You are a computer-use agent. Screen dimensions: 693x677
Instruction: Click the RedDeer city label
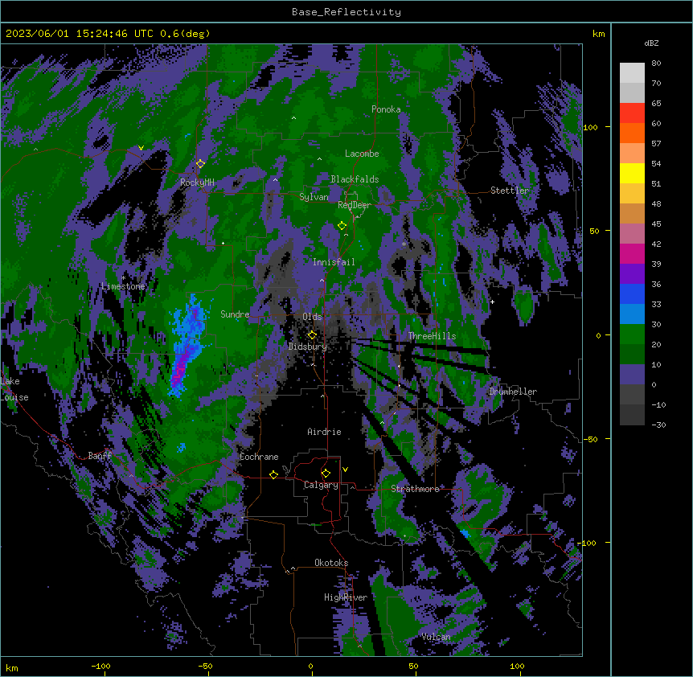355,205
